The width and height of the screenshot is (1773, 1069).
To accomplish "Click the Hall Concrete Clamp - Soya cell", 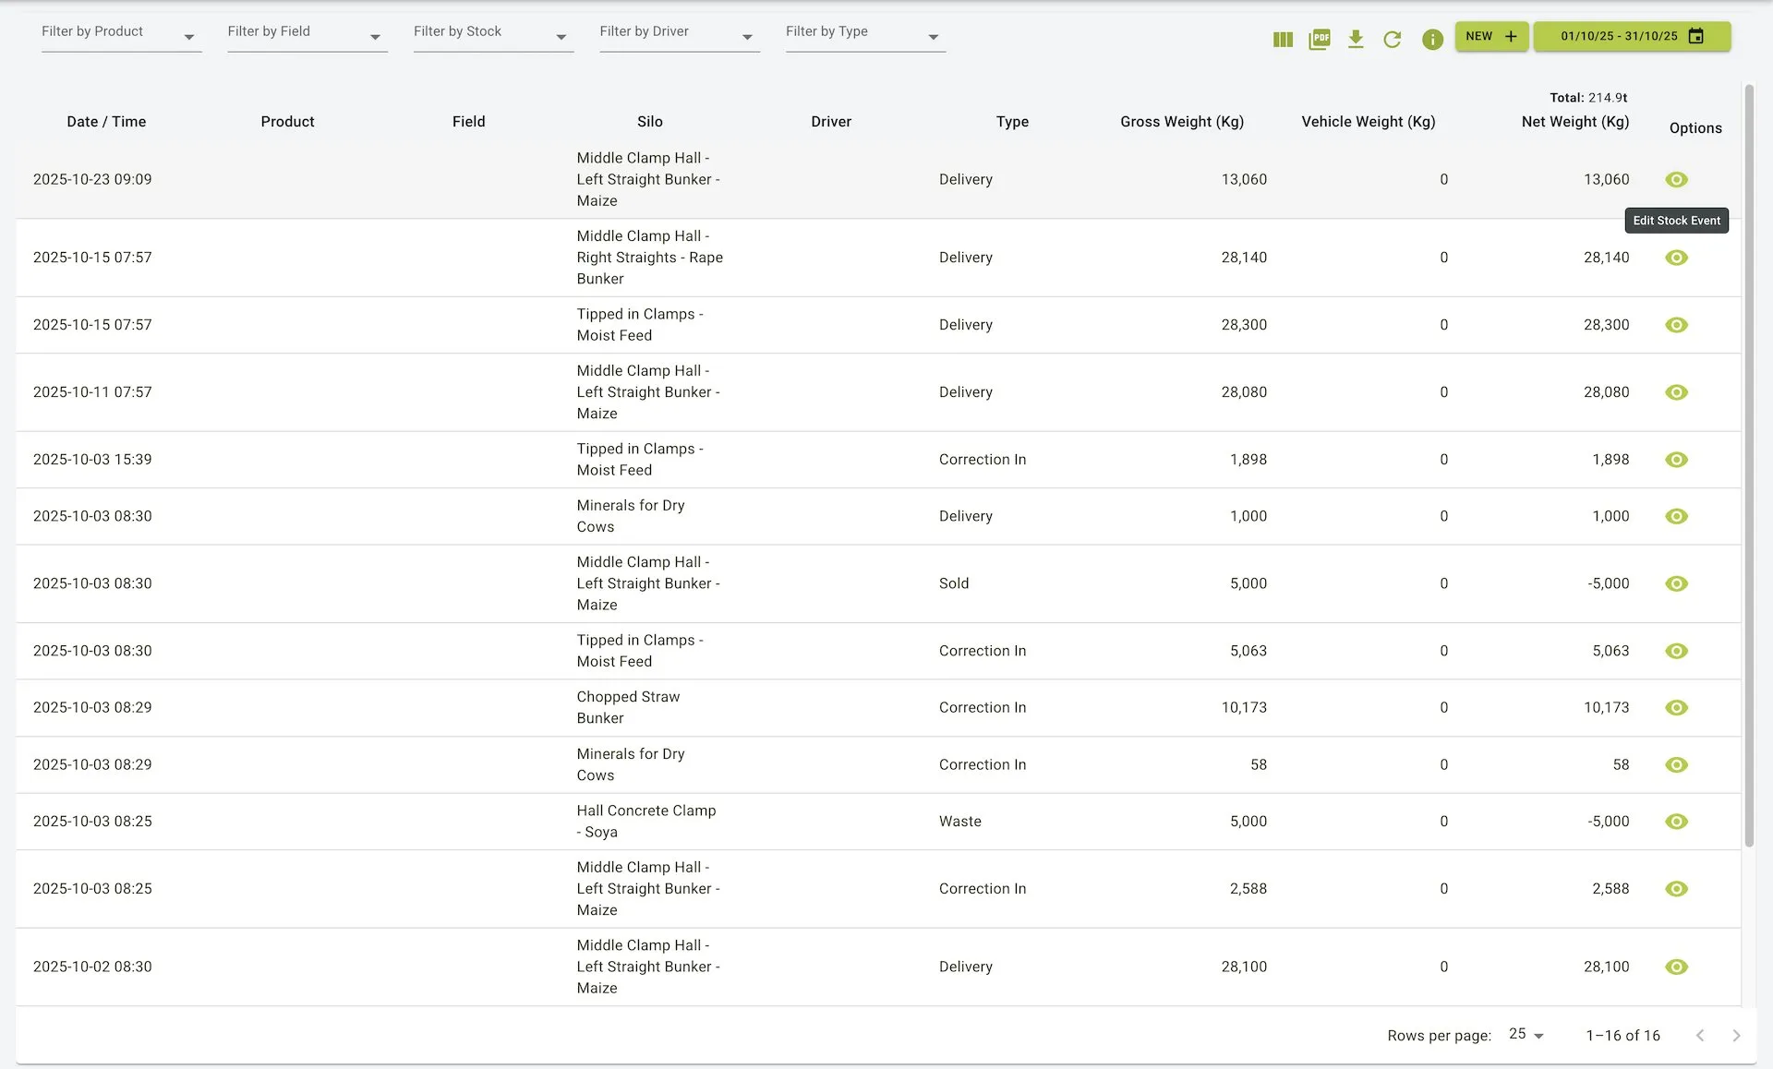I will pos(646,822).
